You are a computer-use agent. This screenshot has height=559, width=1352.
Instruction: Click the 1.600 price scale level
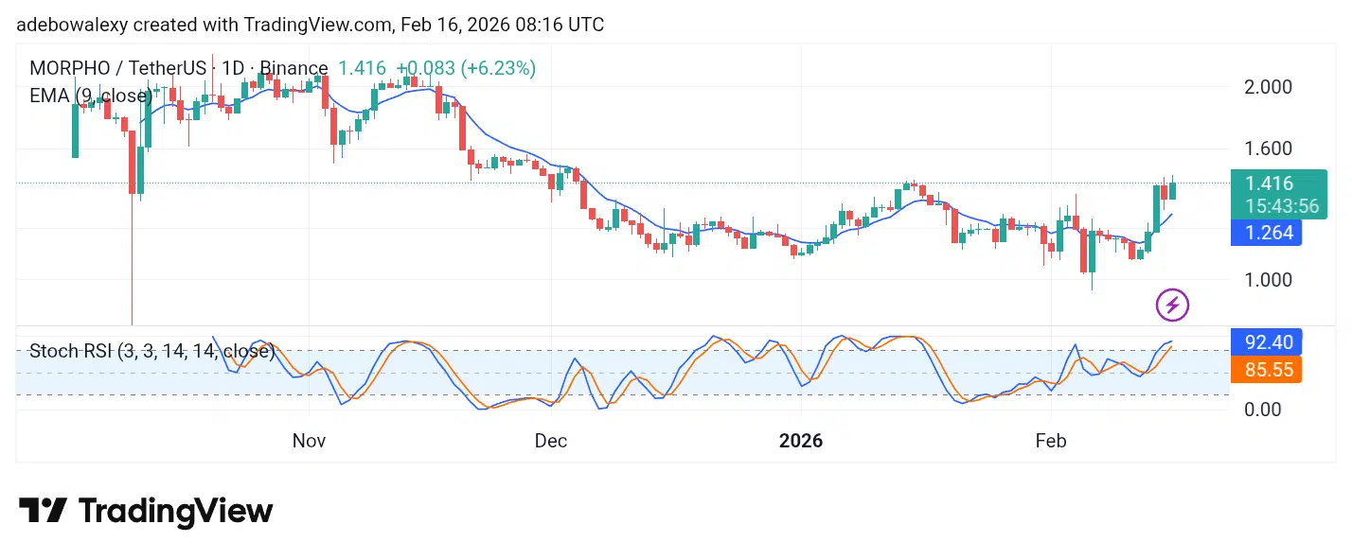click(1268, 148)
